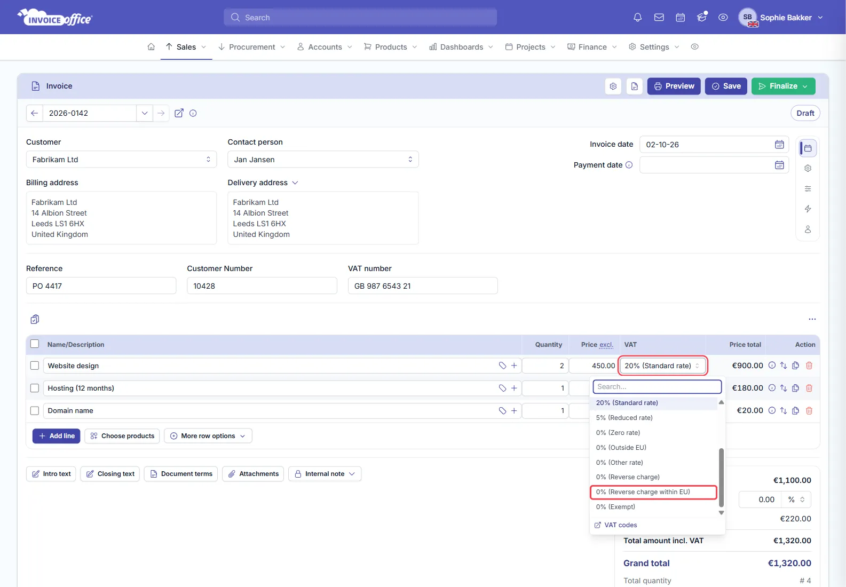The image size is (846, 587).
Task: Choose 5% (Reduced rate) VAT option
Action: pos(653,418)
